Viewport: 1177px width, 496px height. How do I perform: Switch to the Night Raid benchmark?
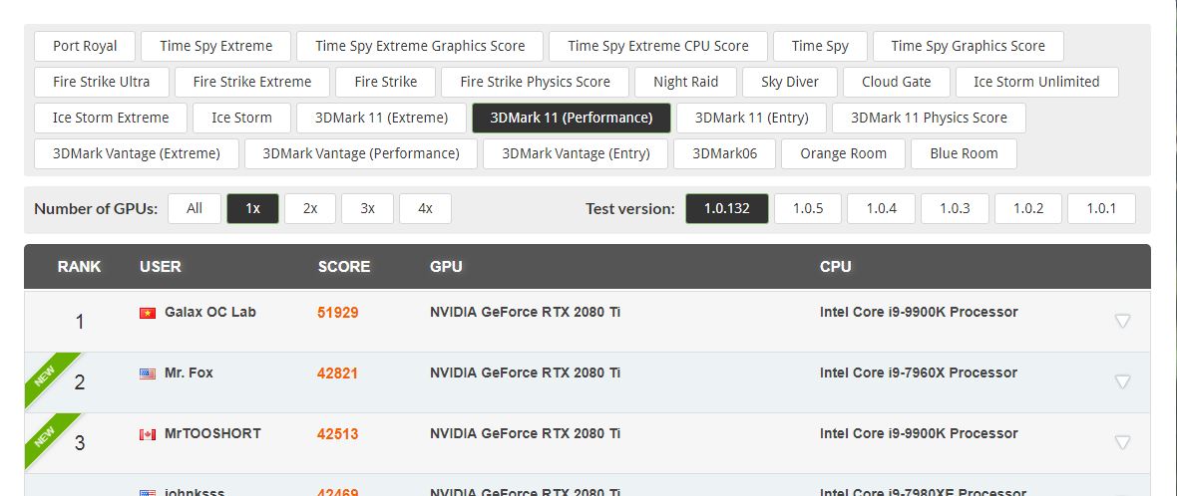686,82
